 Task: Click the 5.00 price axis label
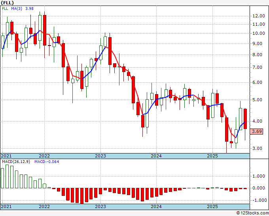coord(258,100)
